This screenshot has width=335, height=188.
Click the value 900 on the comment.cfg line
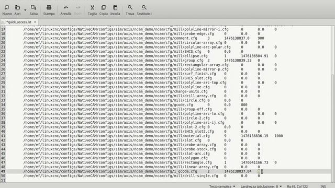click(x=261, y=38)
